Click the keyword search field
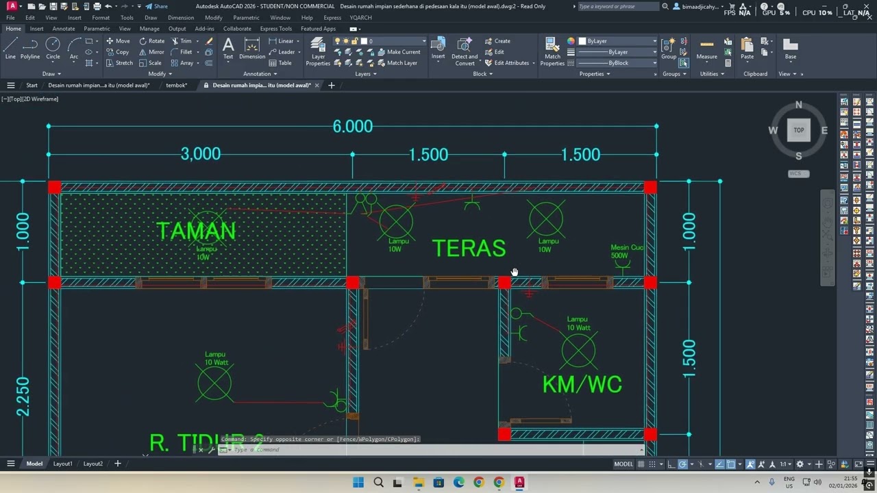877x493 pixels. (618, 6)
